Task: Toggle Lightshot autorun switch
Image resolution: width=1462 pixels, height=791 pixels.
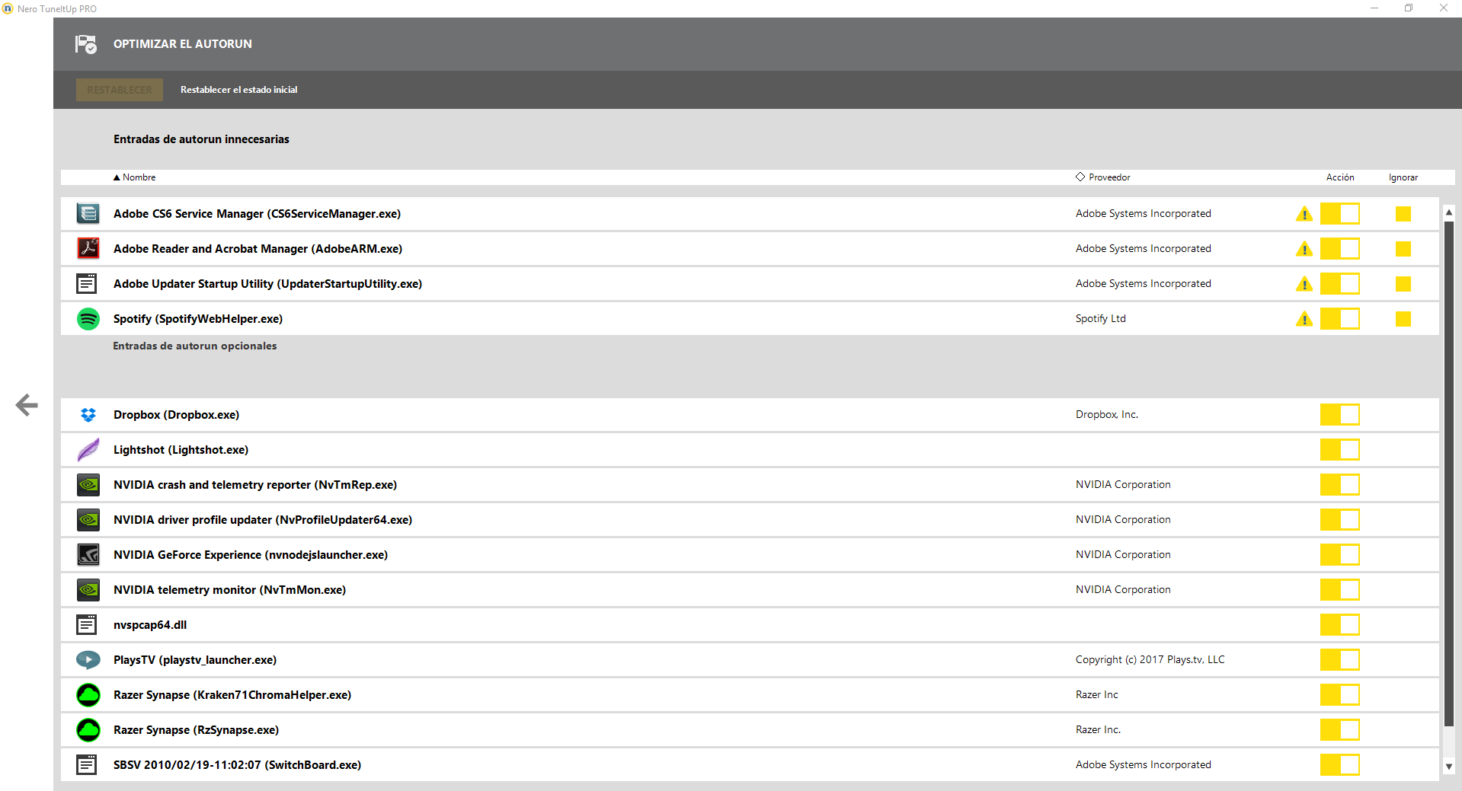Action: click(1340, 450)
